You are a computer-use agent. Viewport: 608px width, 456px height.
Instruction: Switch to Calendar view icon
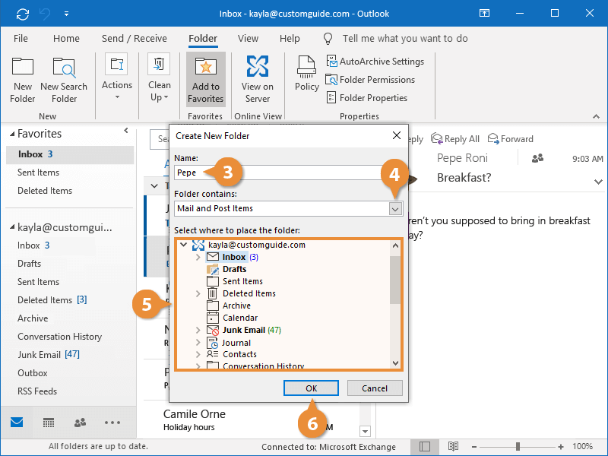coord(49,423)
